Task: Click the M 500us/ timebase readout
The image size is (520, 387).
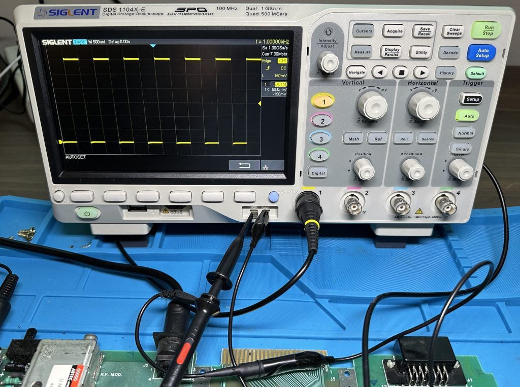Action: (x=97, y=42)
